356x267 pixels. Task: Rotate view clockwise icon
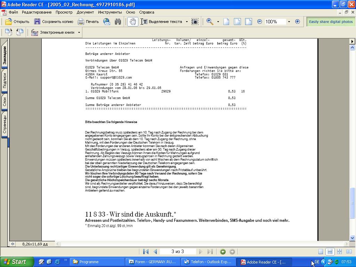point(9,32)
